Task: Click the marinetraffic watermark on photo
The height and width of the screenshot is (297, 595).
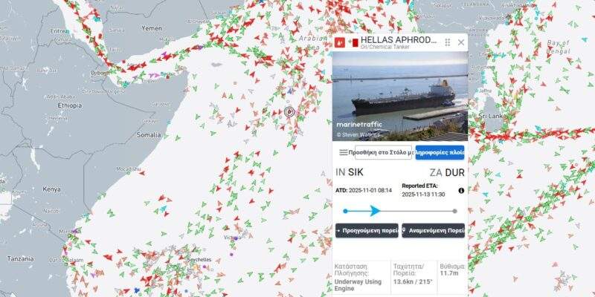Action: (359, 124)
